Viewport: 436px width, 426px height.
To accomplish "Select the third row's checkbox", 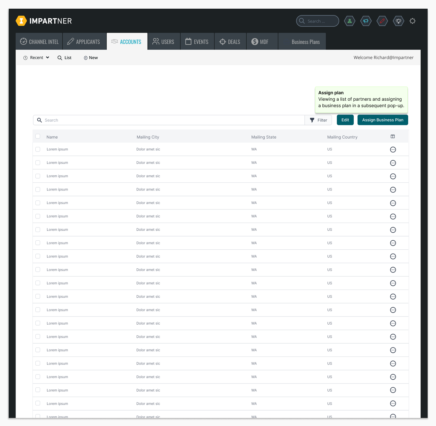I will 38,176.
